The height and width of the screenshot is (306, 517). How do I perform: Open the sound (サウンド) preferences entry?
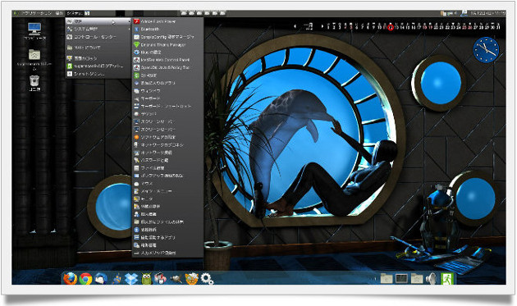point(167,114)
